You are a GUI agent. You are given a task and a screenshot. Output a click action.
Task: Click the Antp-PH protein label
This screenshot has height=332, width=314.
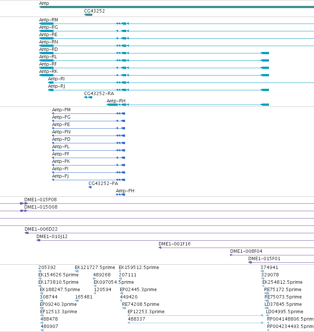[x=125, y=191]
